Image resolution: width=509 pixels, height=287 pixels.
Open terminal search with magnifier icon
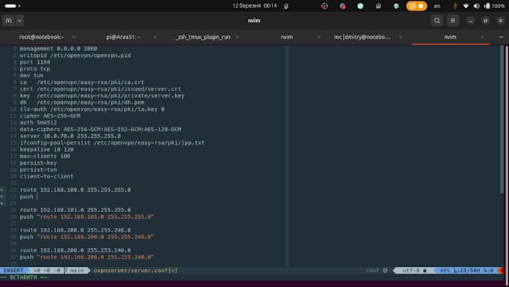point(437,20)
